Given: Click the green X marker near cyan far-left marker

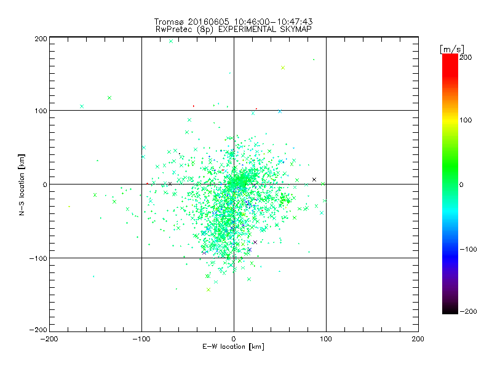Looking at the screenshot, I should [x=109, y=98].
